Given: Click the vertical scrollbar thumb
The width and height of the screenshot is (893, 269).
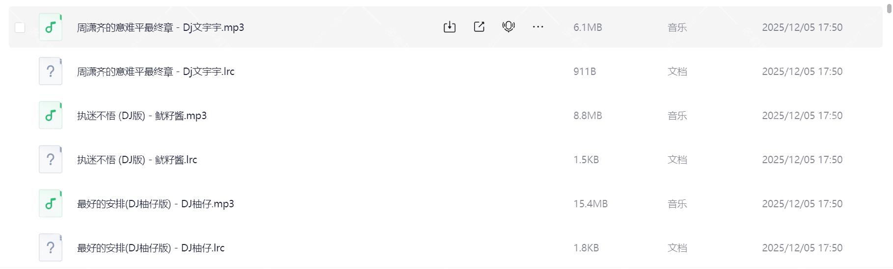Looking at the screenshot, I should coord(889,8).
